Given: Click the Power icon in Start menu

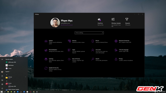Looking at the screenshot, I should click(x=2, y=88).
